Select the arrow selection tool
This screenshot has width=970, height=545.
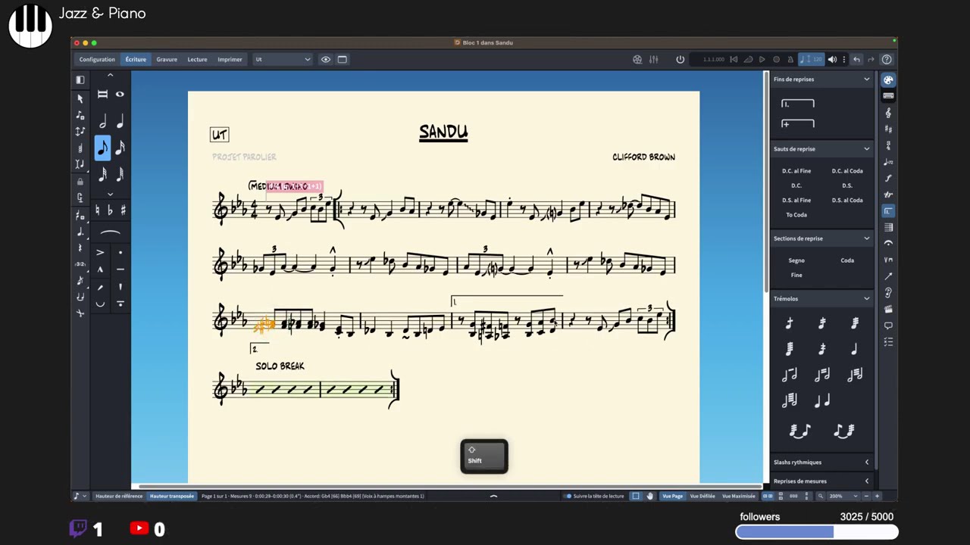click(80, 98)
